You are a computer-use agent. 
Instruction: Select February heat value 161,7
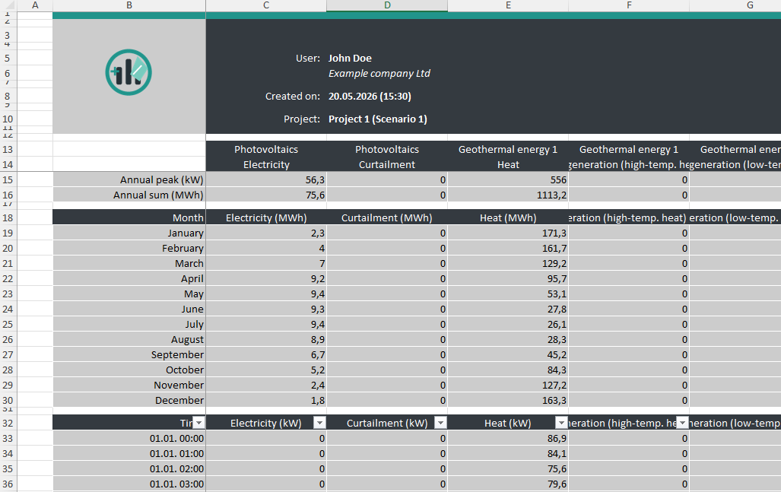(508, 248)
